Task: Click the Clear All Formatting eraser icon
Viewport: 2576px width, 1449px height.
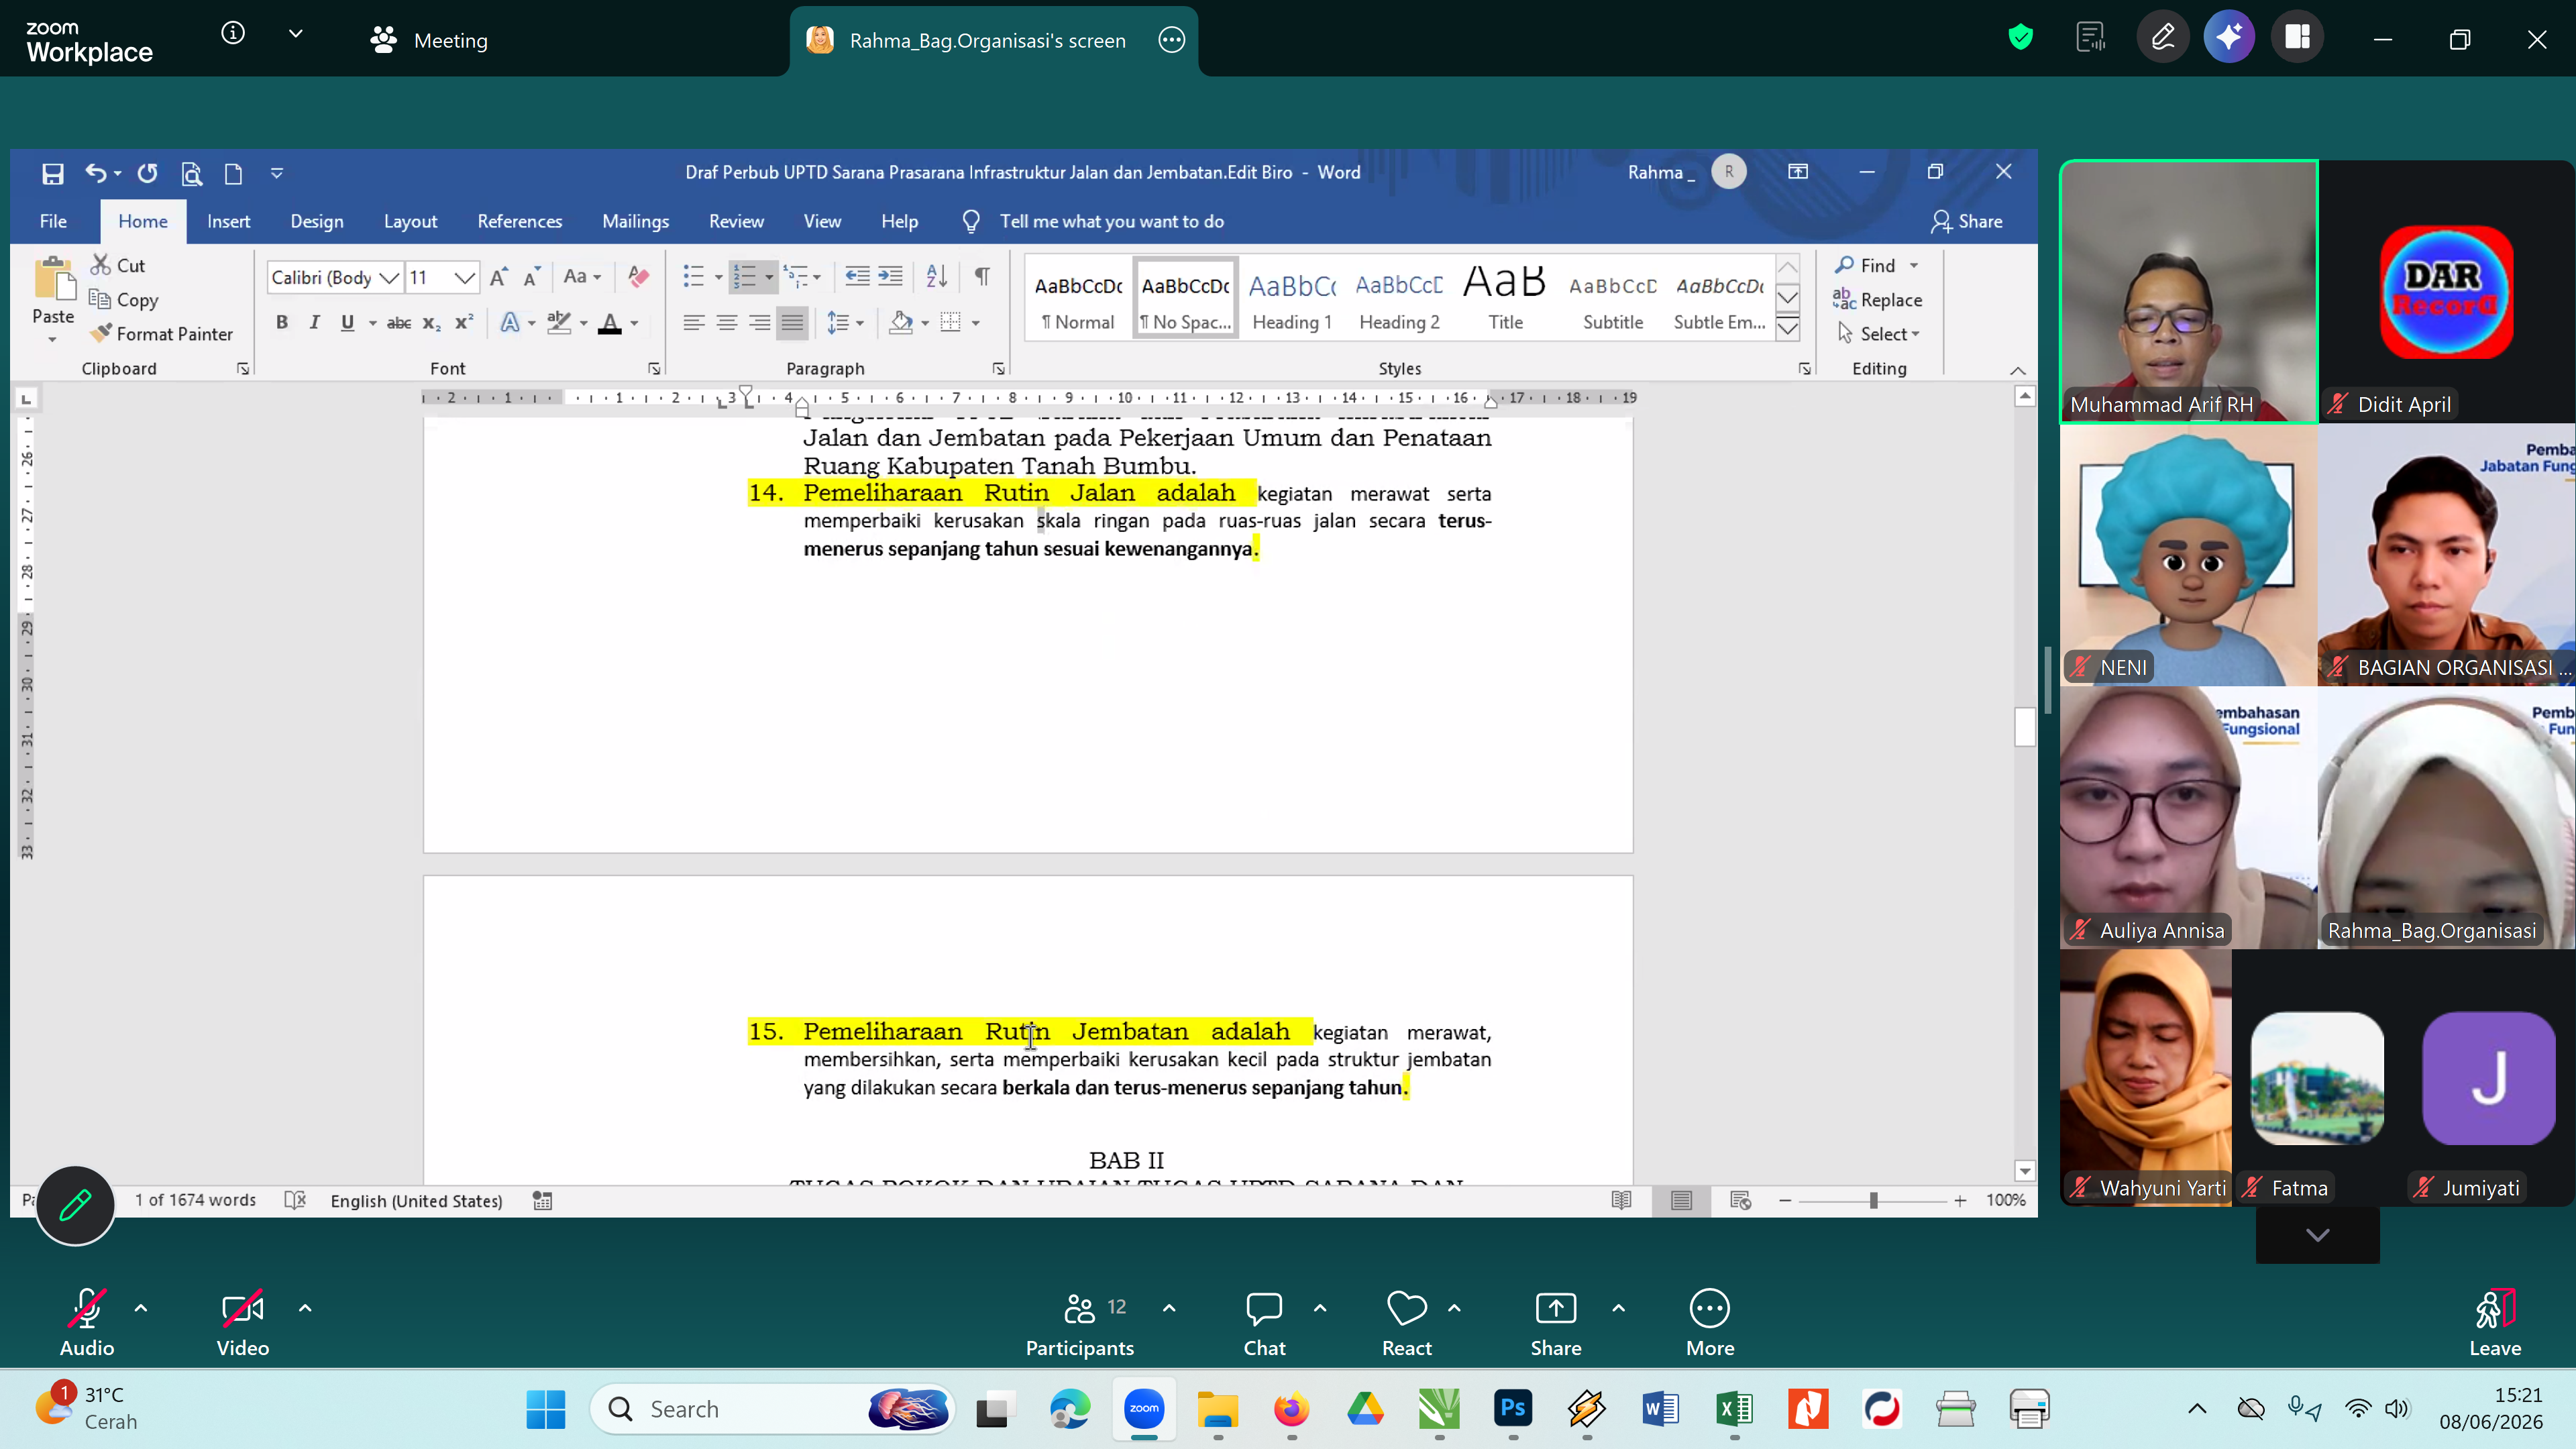Action: [638, 277]
